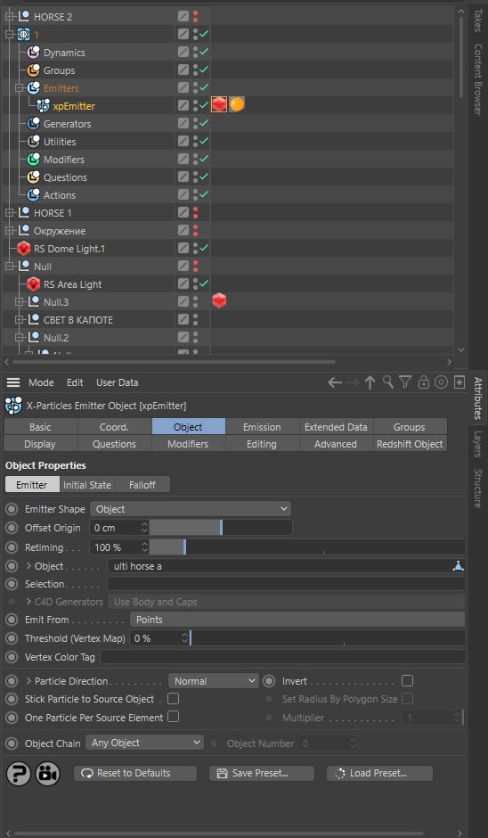Toggle the Invert checkbox

click(407, 681)
